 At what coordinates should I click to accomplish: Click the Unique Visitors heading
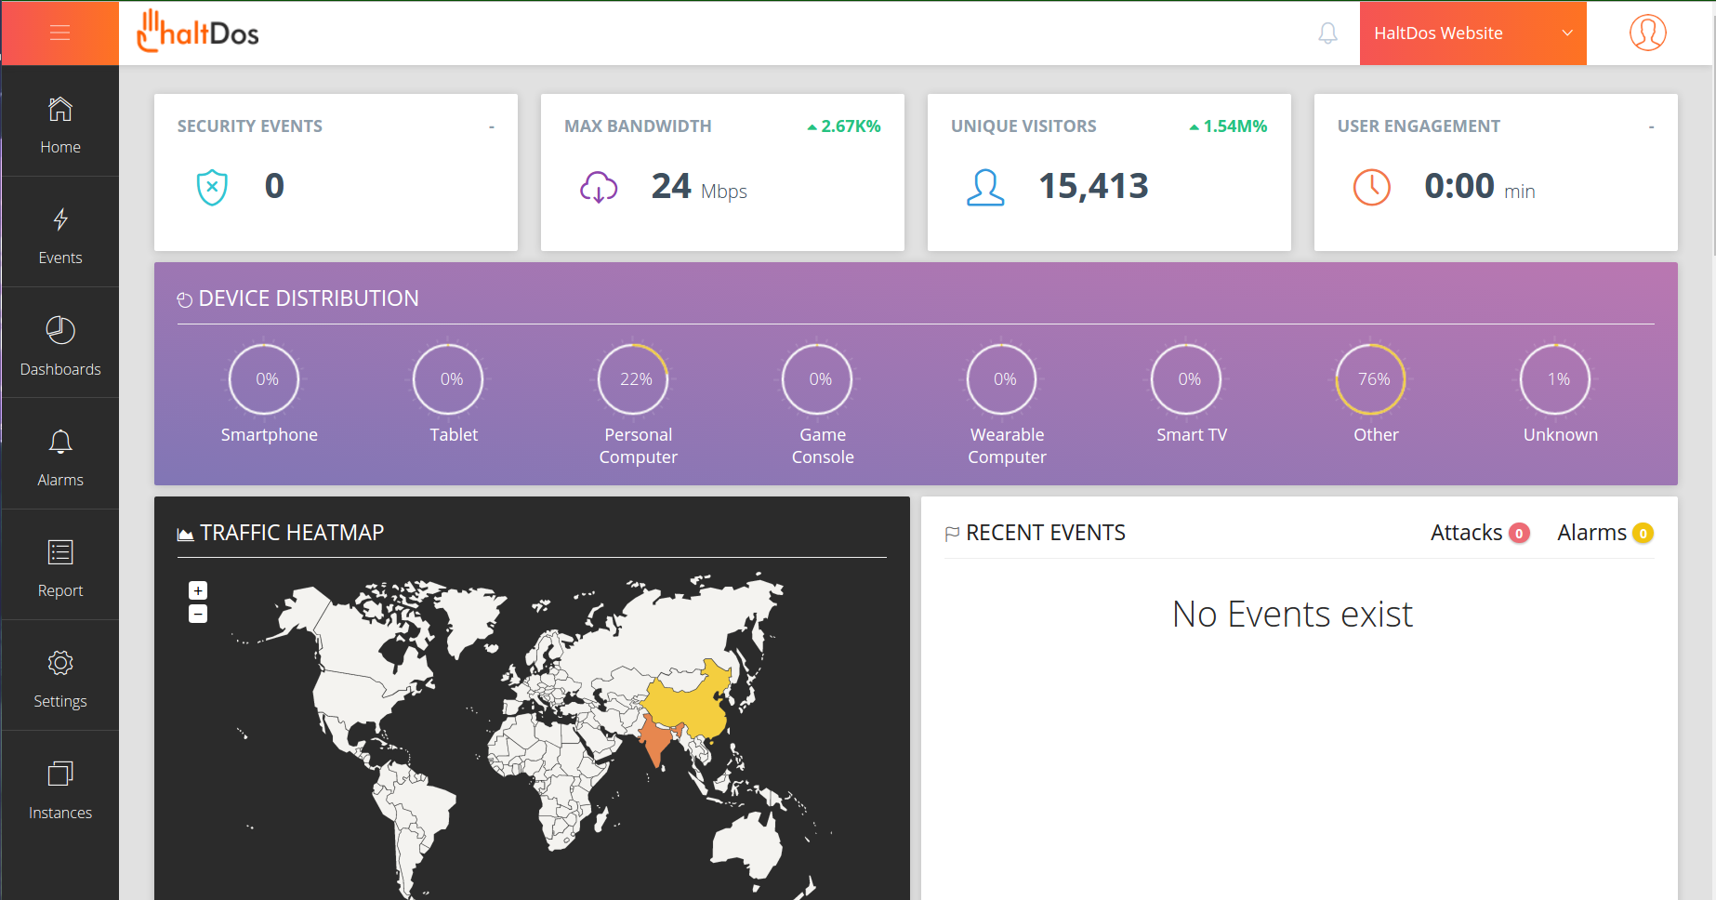1023,126
